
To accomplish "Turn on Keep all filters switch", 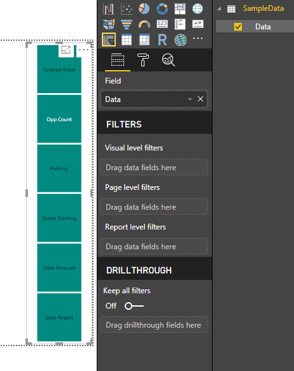I will (134, 306).
